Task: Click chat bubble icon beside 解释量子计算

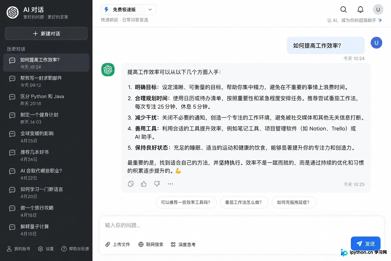Action: pyautogui.click(x=12, y=227)
